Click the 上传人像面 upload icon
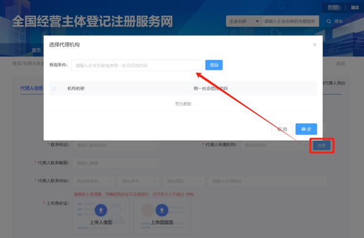 [101, 210]
